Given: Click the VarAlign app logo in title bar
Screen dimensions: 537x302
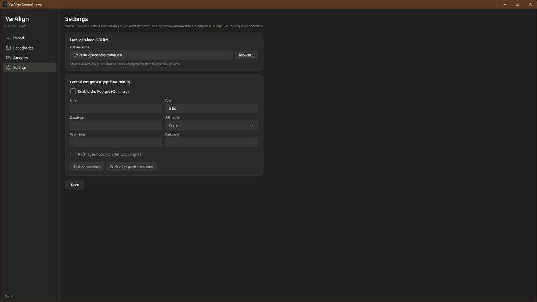Looking at the screenshot, I should 5,4.
